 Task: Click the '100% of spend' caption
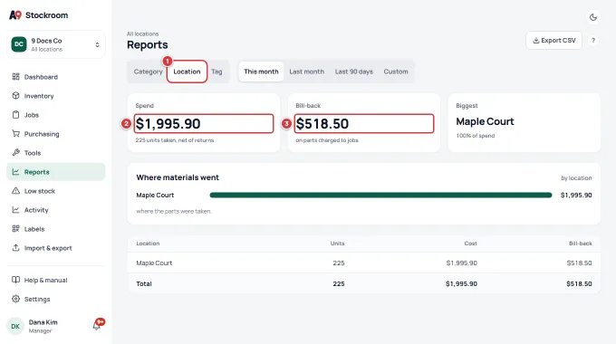click(x=476, y=136)
